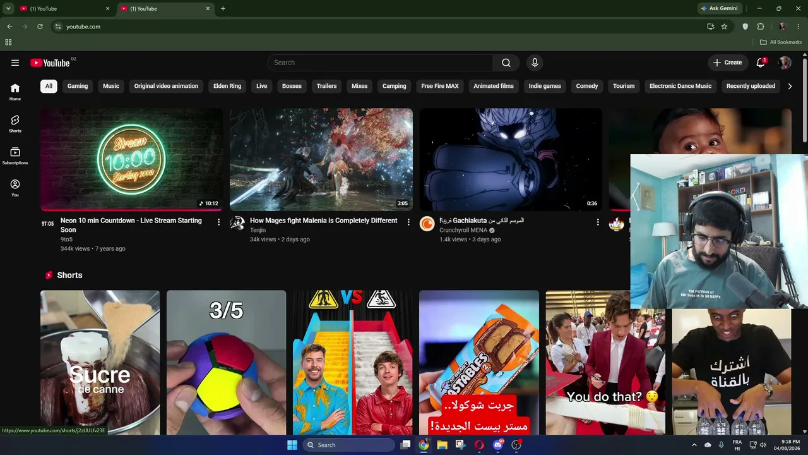Screen dimensions: 808x455
Task: Play the Gachiakuta video thumbnail
Action: 511,159
